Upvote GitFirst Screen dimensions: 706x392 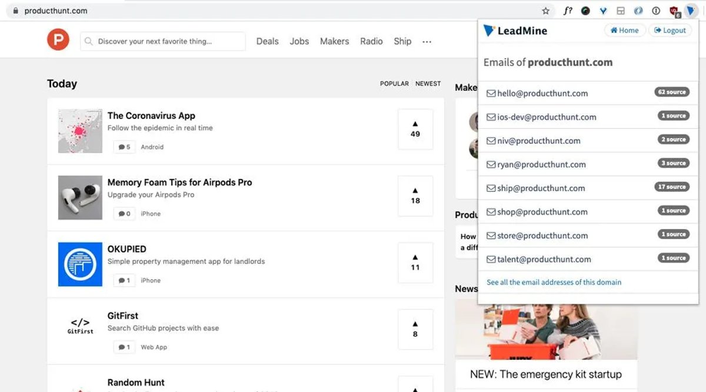pyautogui.click(x=415, y=329)
